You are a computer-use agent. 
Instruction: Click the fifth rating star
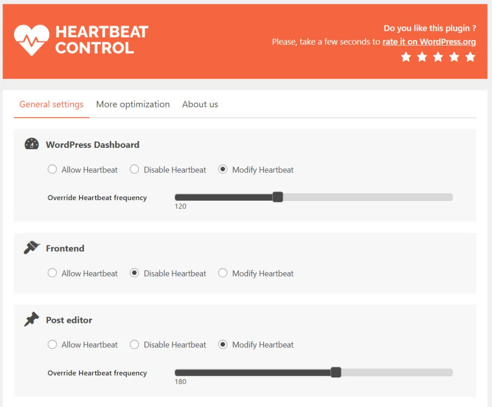click(x=470, y=57)
